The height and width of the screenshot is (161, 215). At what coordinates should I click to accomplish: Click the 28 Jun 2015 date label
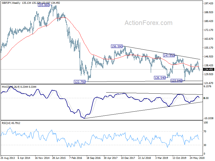point(59,158)
